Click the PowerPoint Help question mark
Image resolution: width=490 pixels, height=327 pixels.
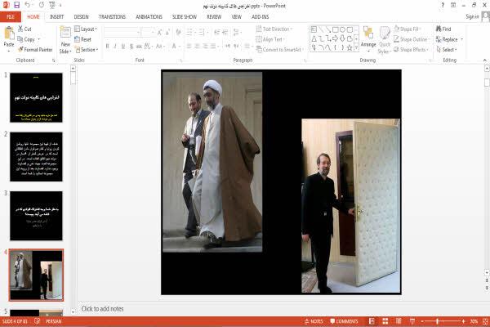(x=443, y=5)
